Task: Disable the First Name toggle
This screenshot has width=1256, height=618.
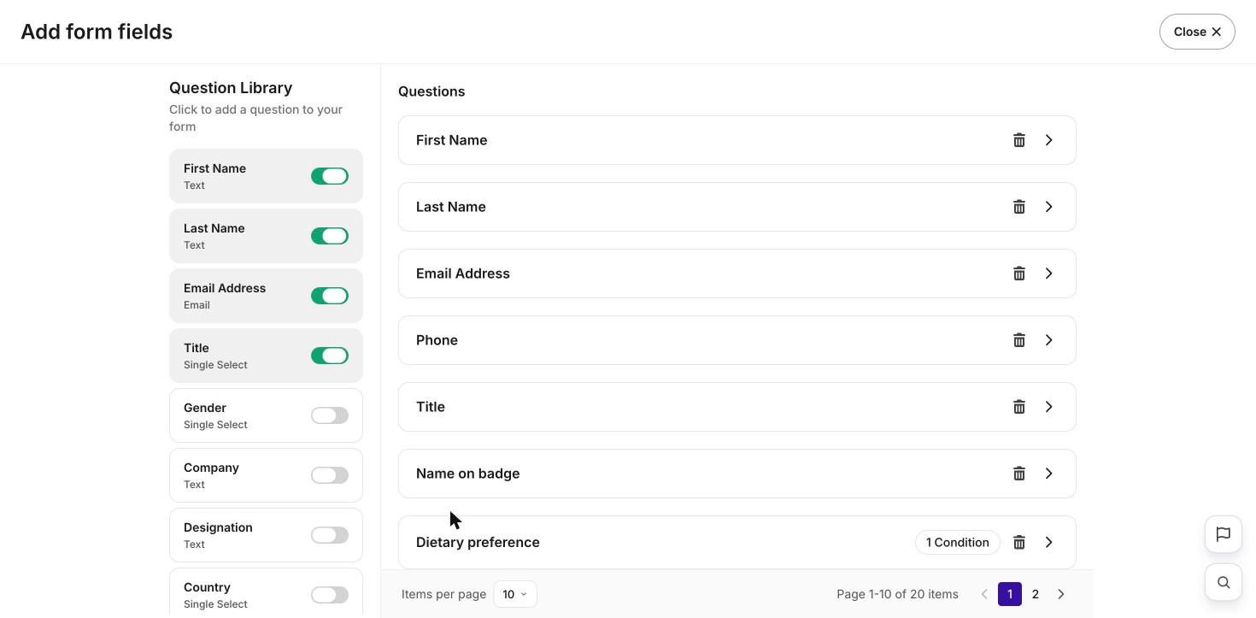Action: [330, 176]
